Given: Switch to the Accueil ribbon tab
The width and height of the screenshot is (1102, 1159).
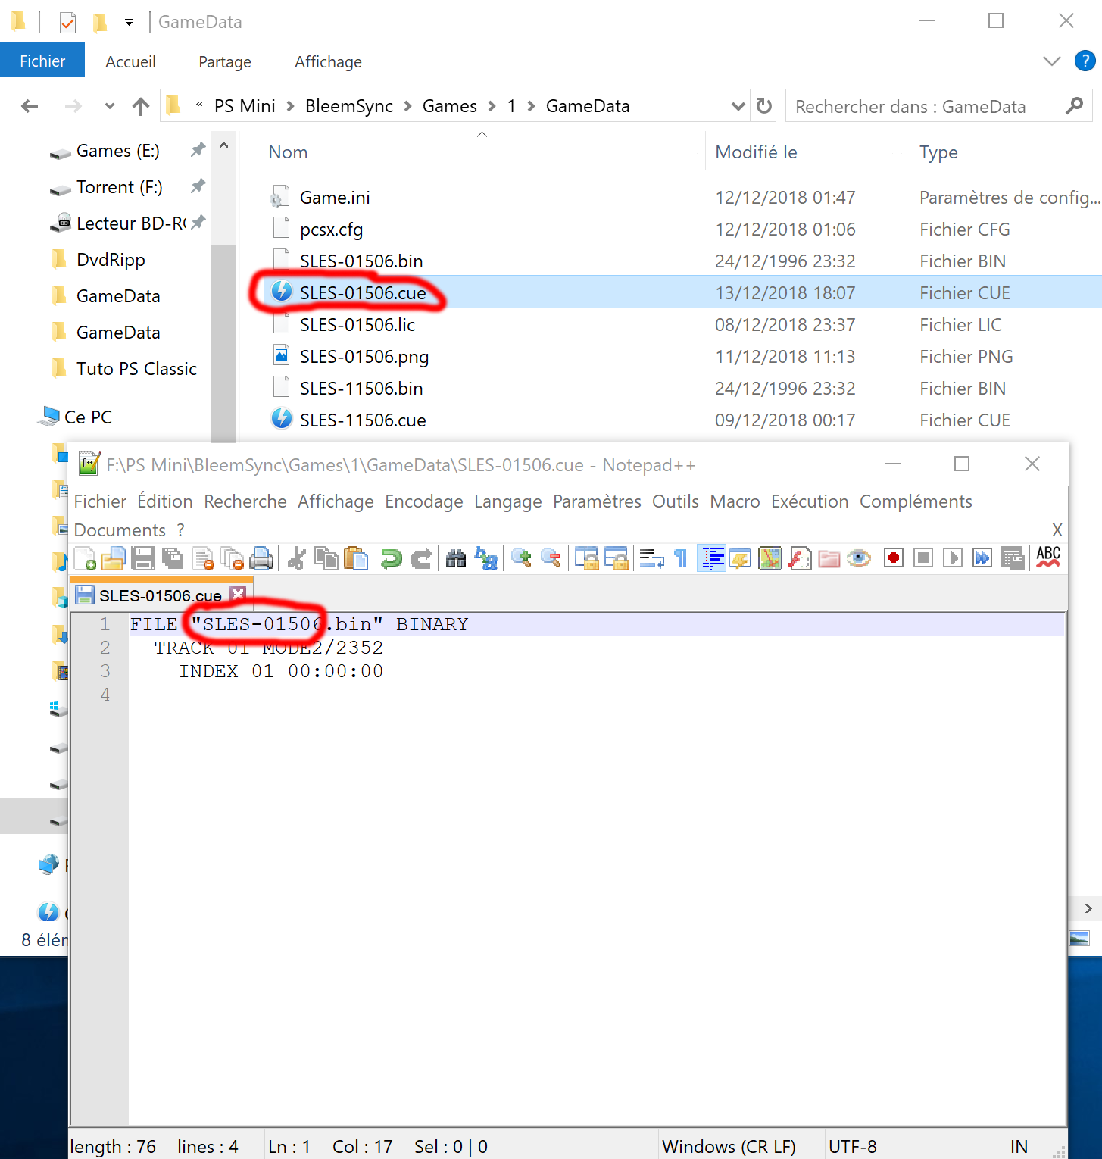Looking at the screenshot, I should coord(130,62).
